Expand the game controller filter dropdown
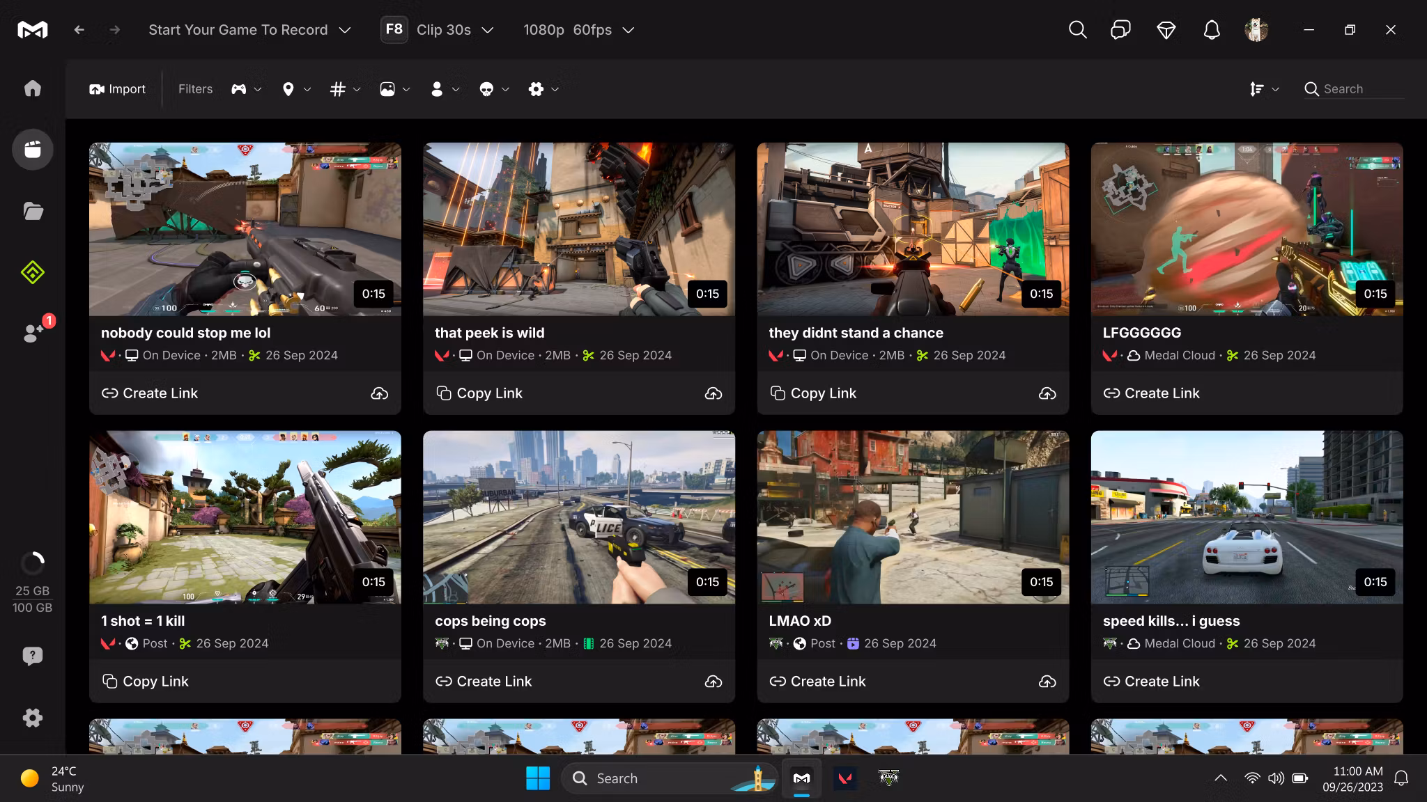 pos(246,89)
